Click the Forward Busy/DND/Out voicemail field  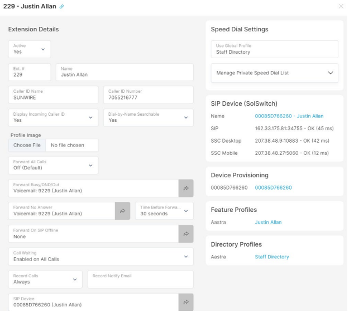click(x=93, y=188)
